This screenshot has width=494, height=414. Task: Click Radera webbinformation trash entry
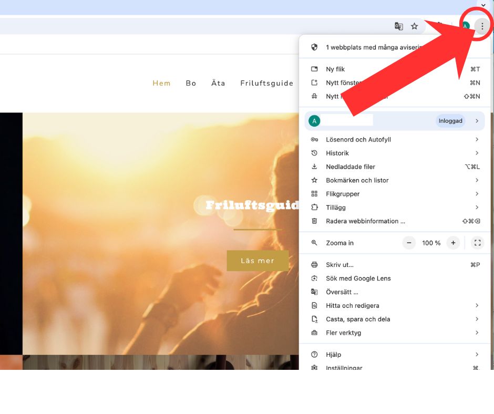coord(365,221)
